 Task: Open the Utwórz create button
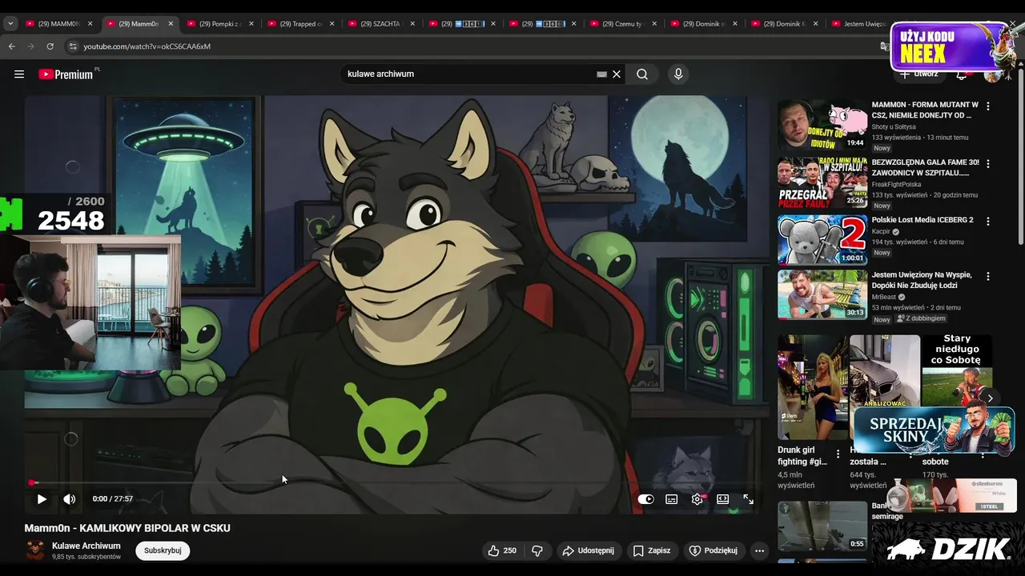(919, 74)
